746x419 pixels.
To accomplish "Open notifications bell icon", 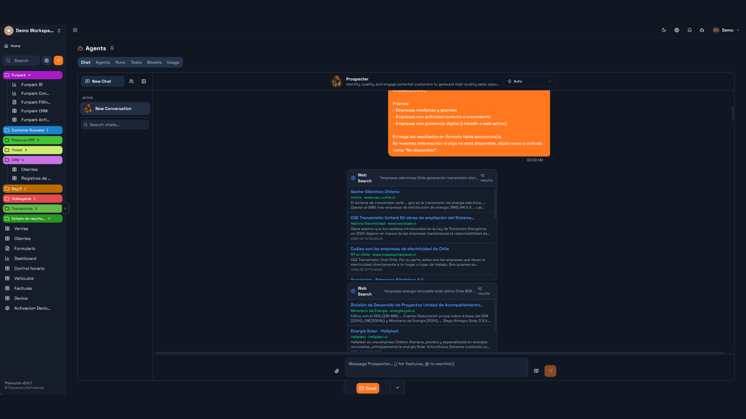I will tap(689, 30).
